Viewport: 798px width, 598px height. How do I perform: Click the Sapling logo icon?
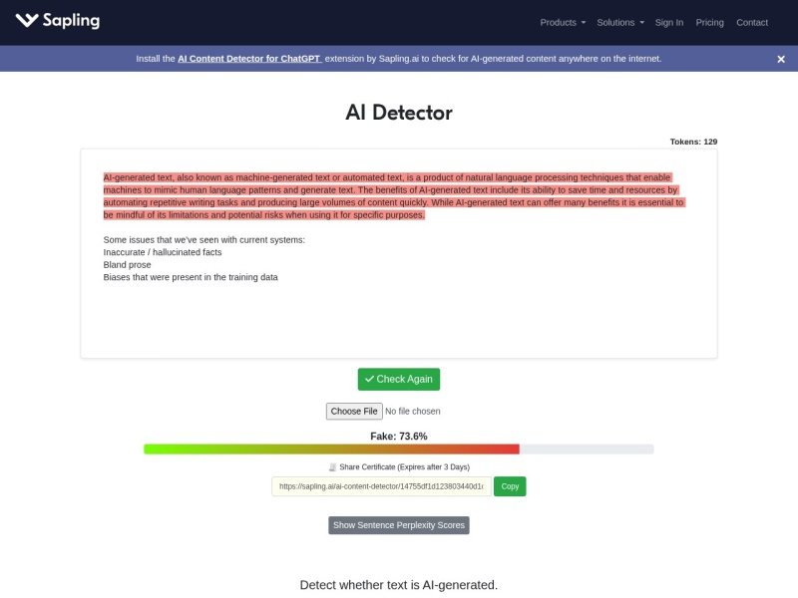pos(28,20)
